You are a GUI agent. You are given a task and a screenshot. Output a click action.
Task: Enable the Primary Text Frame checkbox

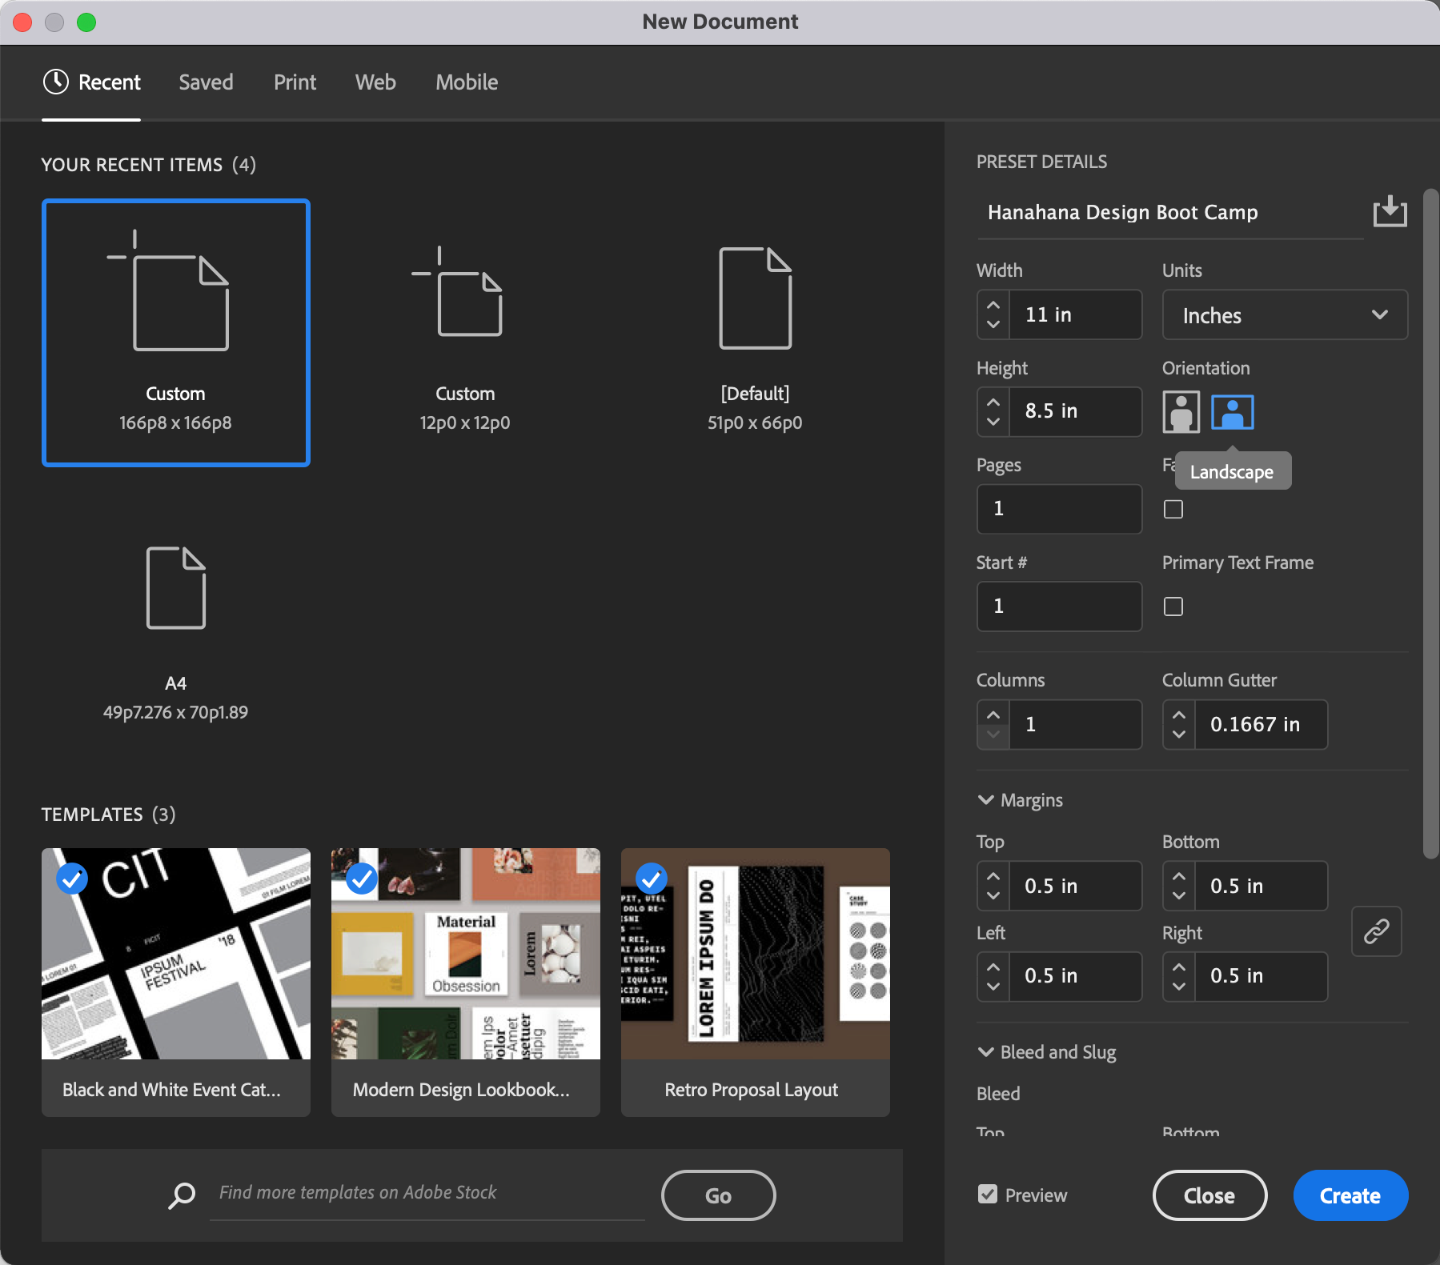click(1173, 606)
